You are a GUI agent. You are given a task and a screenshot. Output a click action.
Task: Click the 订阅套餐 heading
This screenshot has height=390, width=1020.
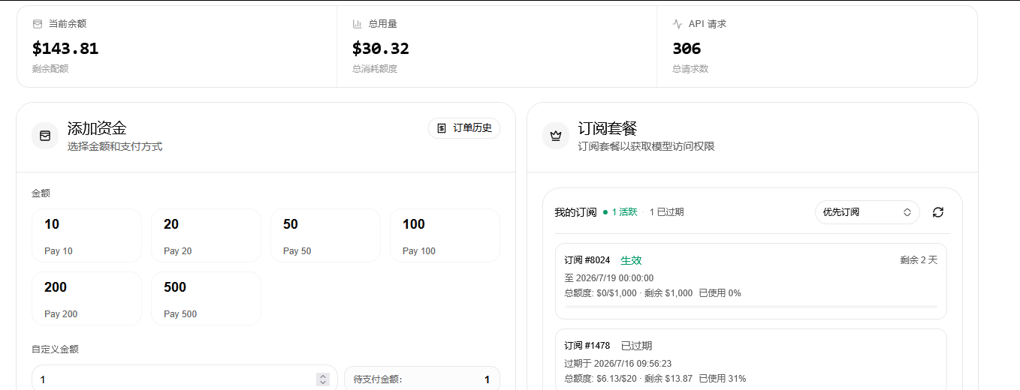coord(608,128)
